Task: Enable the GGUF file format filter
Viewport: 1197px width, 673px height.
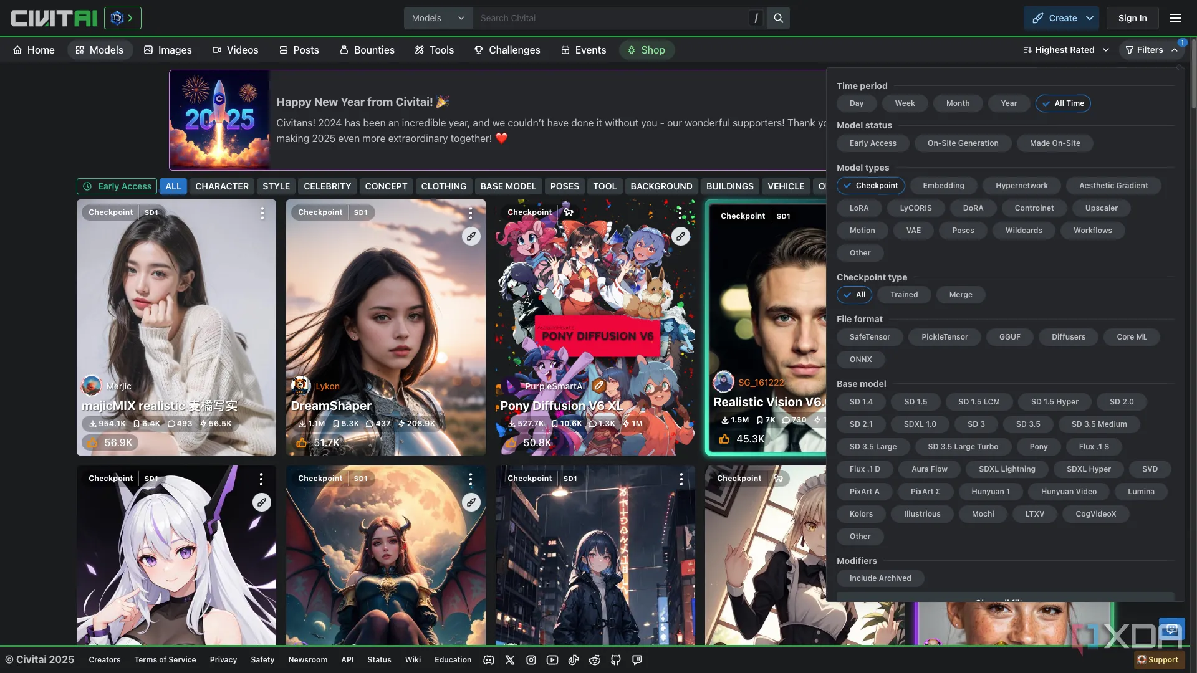Action: [x=1009, y=337]
